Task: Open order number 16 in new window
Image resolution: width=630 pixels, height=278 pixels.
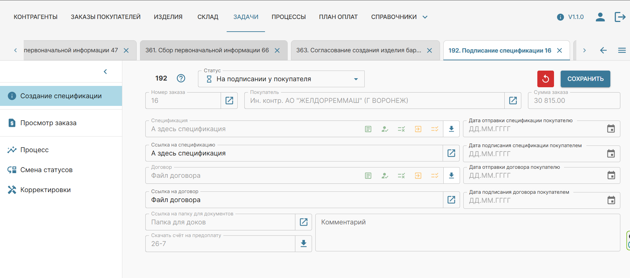Action: tap(229, 101)
